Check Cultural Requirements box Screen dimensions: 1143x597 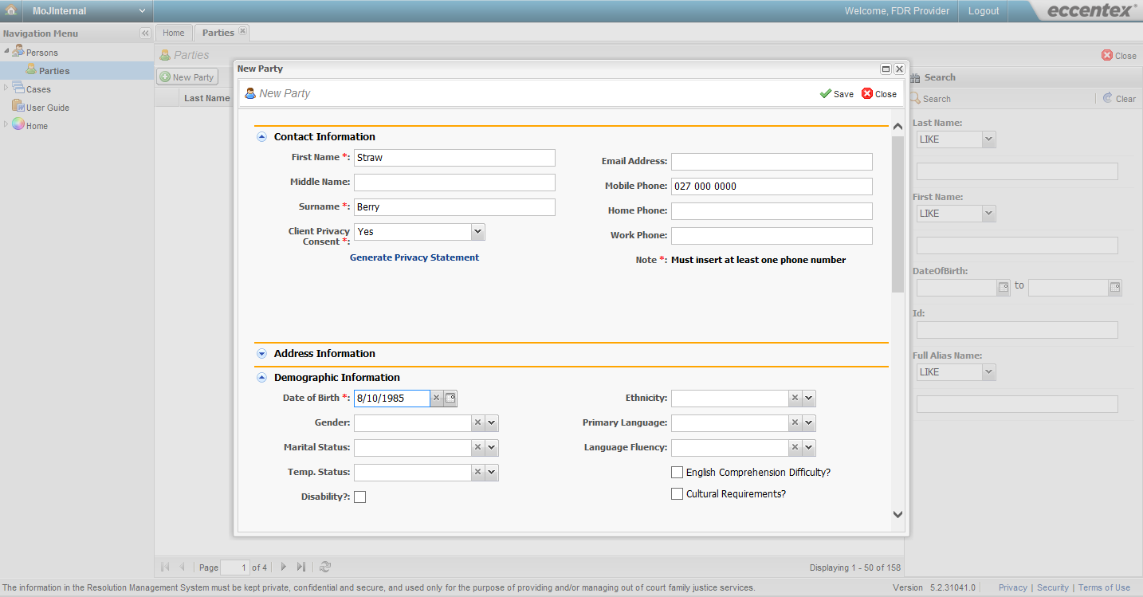(x=678, y=494)
